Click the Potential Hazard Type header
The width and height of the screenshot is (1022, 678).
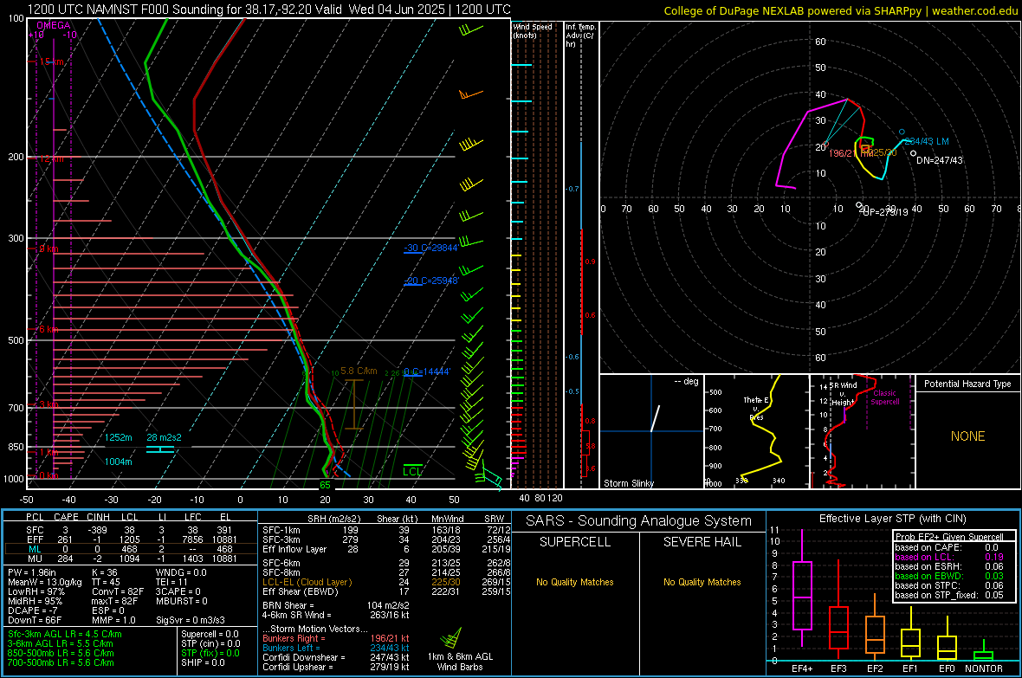pyautogui.click(x=968, y=384)
